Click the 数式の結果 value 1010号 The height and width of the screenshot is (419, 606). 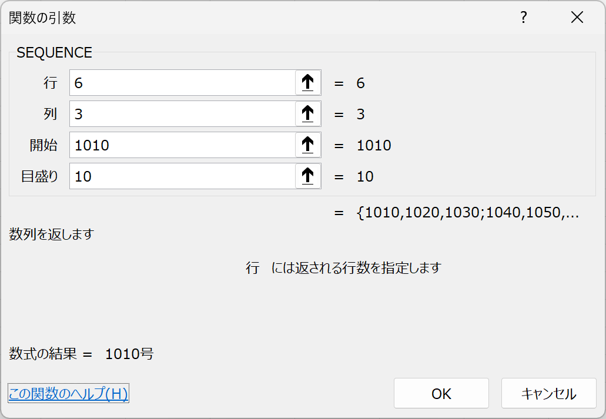pyautogui.click(x=129, y=354)
